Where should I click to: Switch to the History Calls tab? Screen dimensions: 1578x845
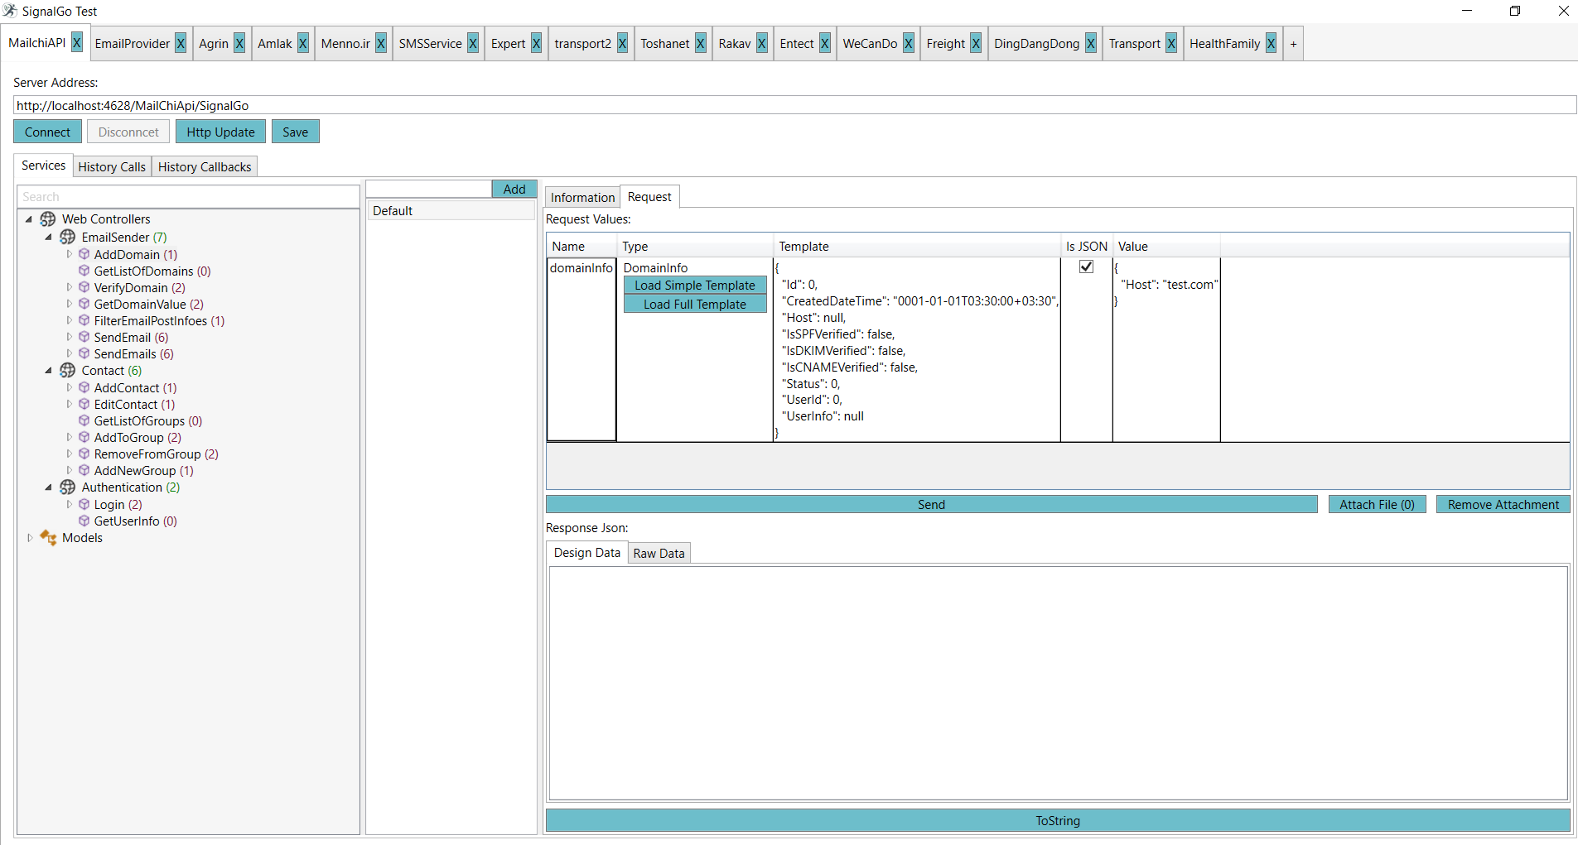[112, 167]
